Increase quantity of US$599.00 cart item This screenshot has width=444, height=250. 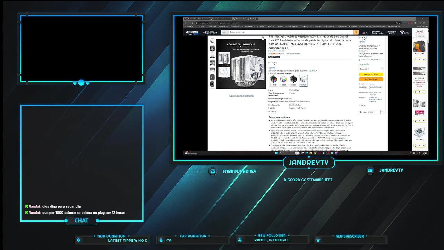424,59
